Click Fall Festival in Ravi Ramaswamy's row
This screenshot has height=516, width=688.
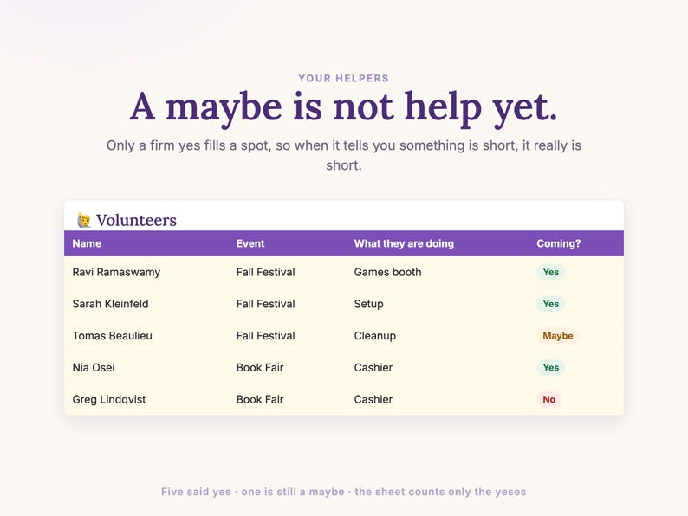pos(265,272)
